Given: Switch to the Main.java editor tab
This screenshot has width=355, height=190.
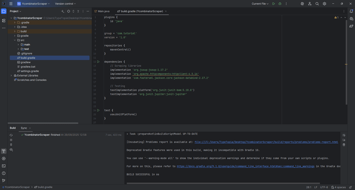Looking at the screenshot, I should [x=103, y=11].
